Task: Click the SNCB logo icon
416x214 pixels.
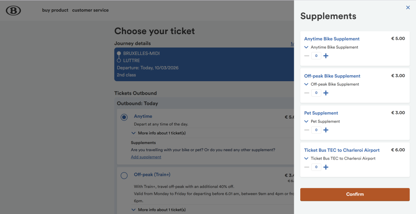Action: (x=13, y=11)
